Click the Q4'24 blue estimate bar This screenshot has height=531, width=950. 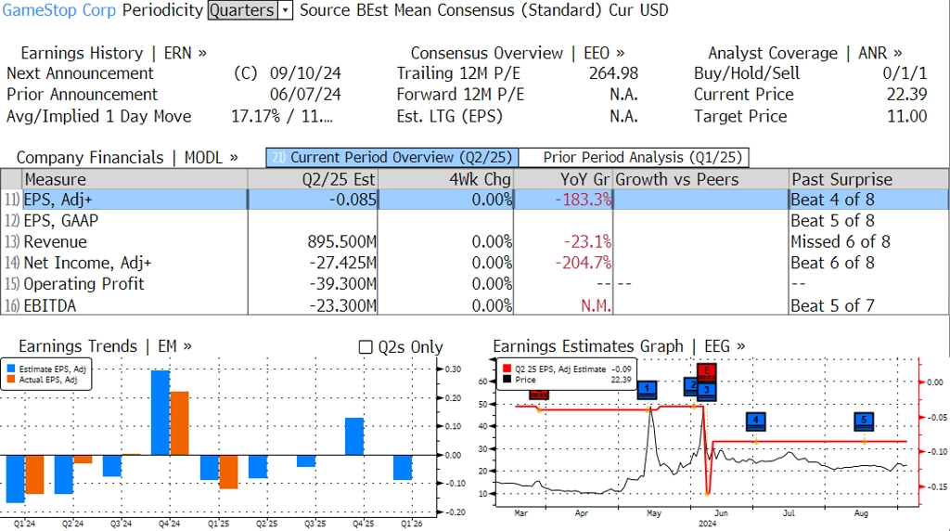[160, 413]
